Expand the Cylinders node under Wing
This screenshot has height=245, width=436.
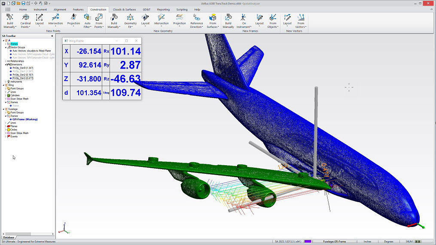(x=6, y=95)
